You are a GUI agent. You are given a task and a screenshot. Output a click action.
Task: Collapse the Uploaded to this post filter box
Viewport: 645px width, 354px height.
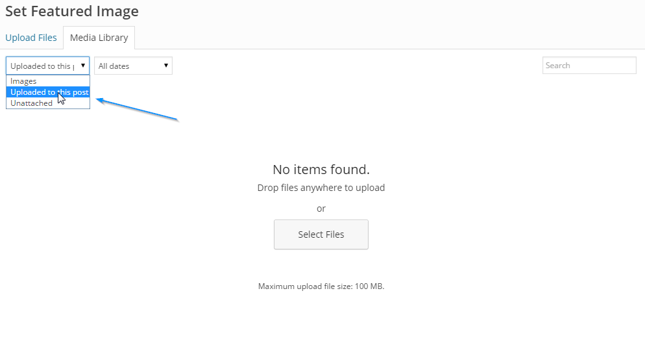coord(48,66)
